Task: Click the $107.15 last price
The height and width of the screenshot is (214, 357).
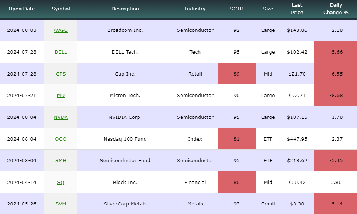Action: (x=297, y=117)
